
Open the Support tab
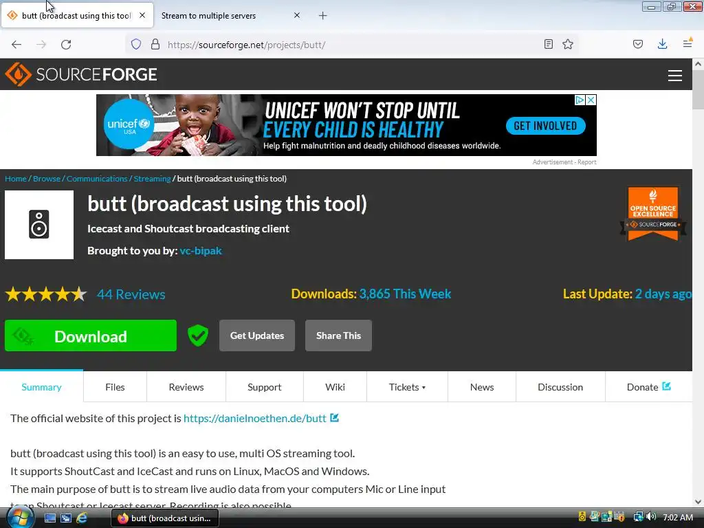tap(265, 387)
